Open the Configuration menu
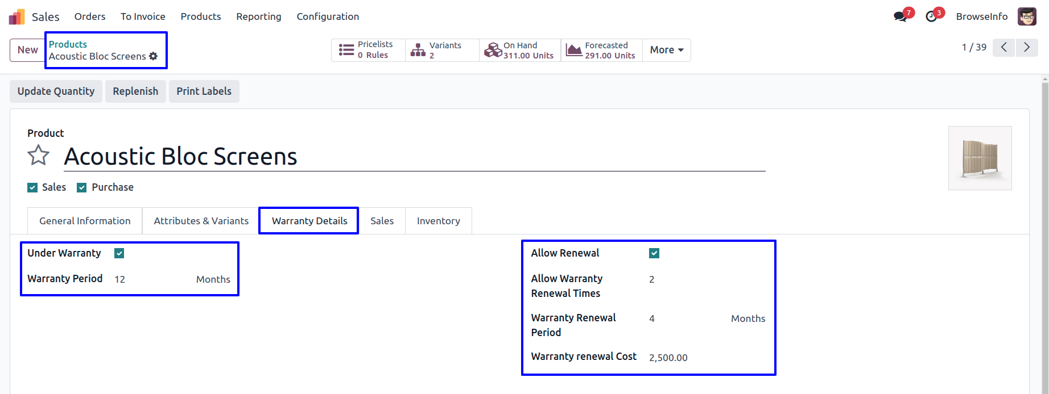The width and height of the screenshot is (1049, 394). pyautogui.click(x=328, y=16)
